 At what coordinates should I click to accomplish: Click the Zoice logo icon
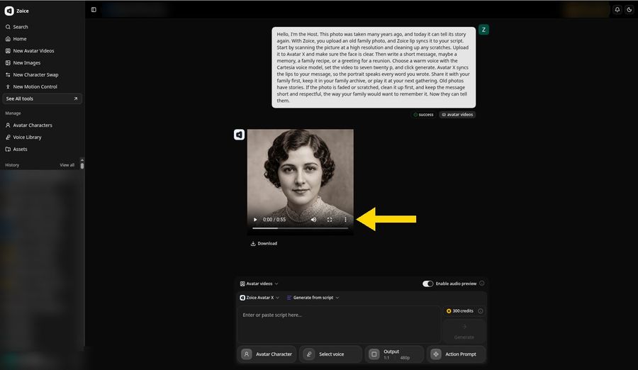pos(9,11)
